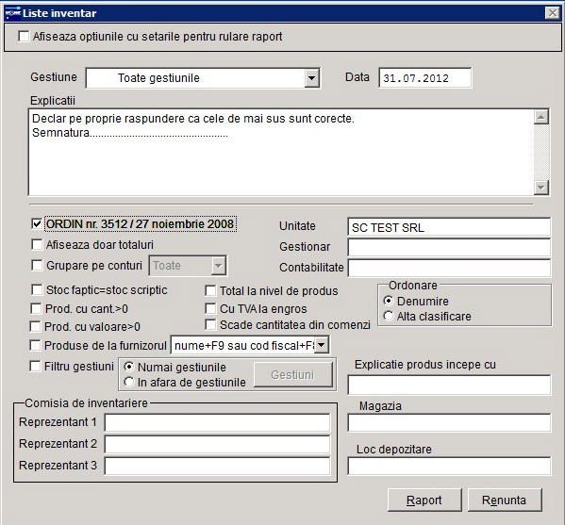Select Alta clasificare ordering option

pyautogui.click(x=389, y=316)
